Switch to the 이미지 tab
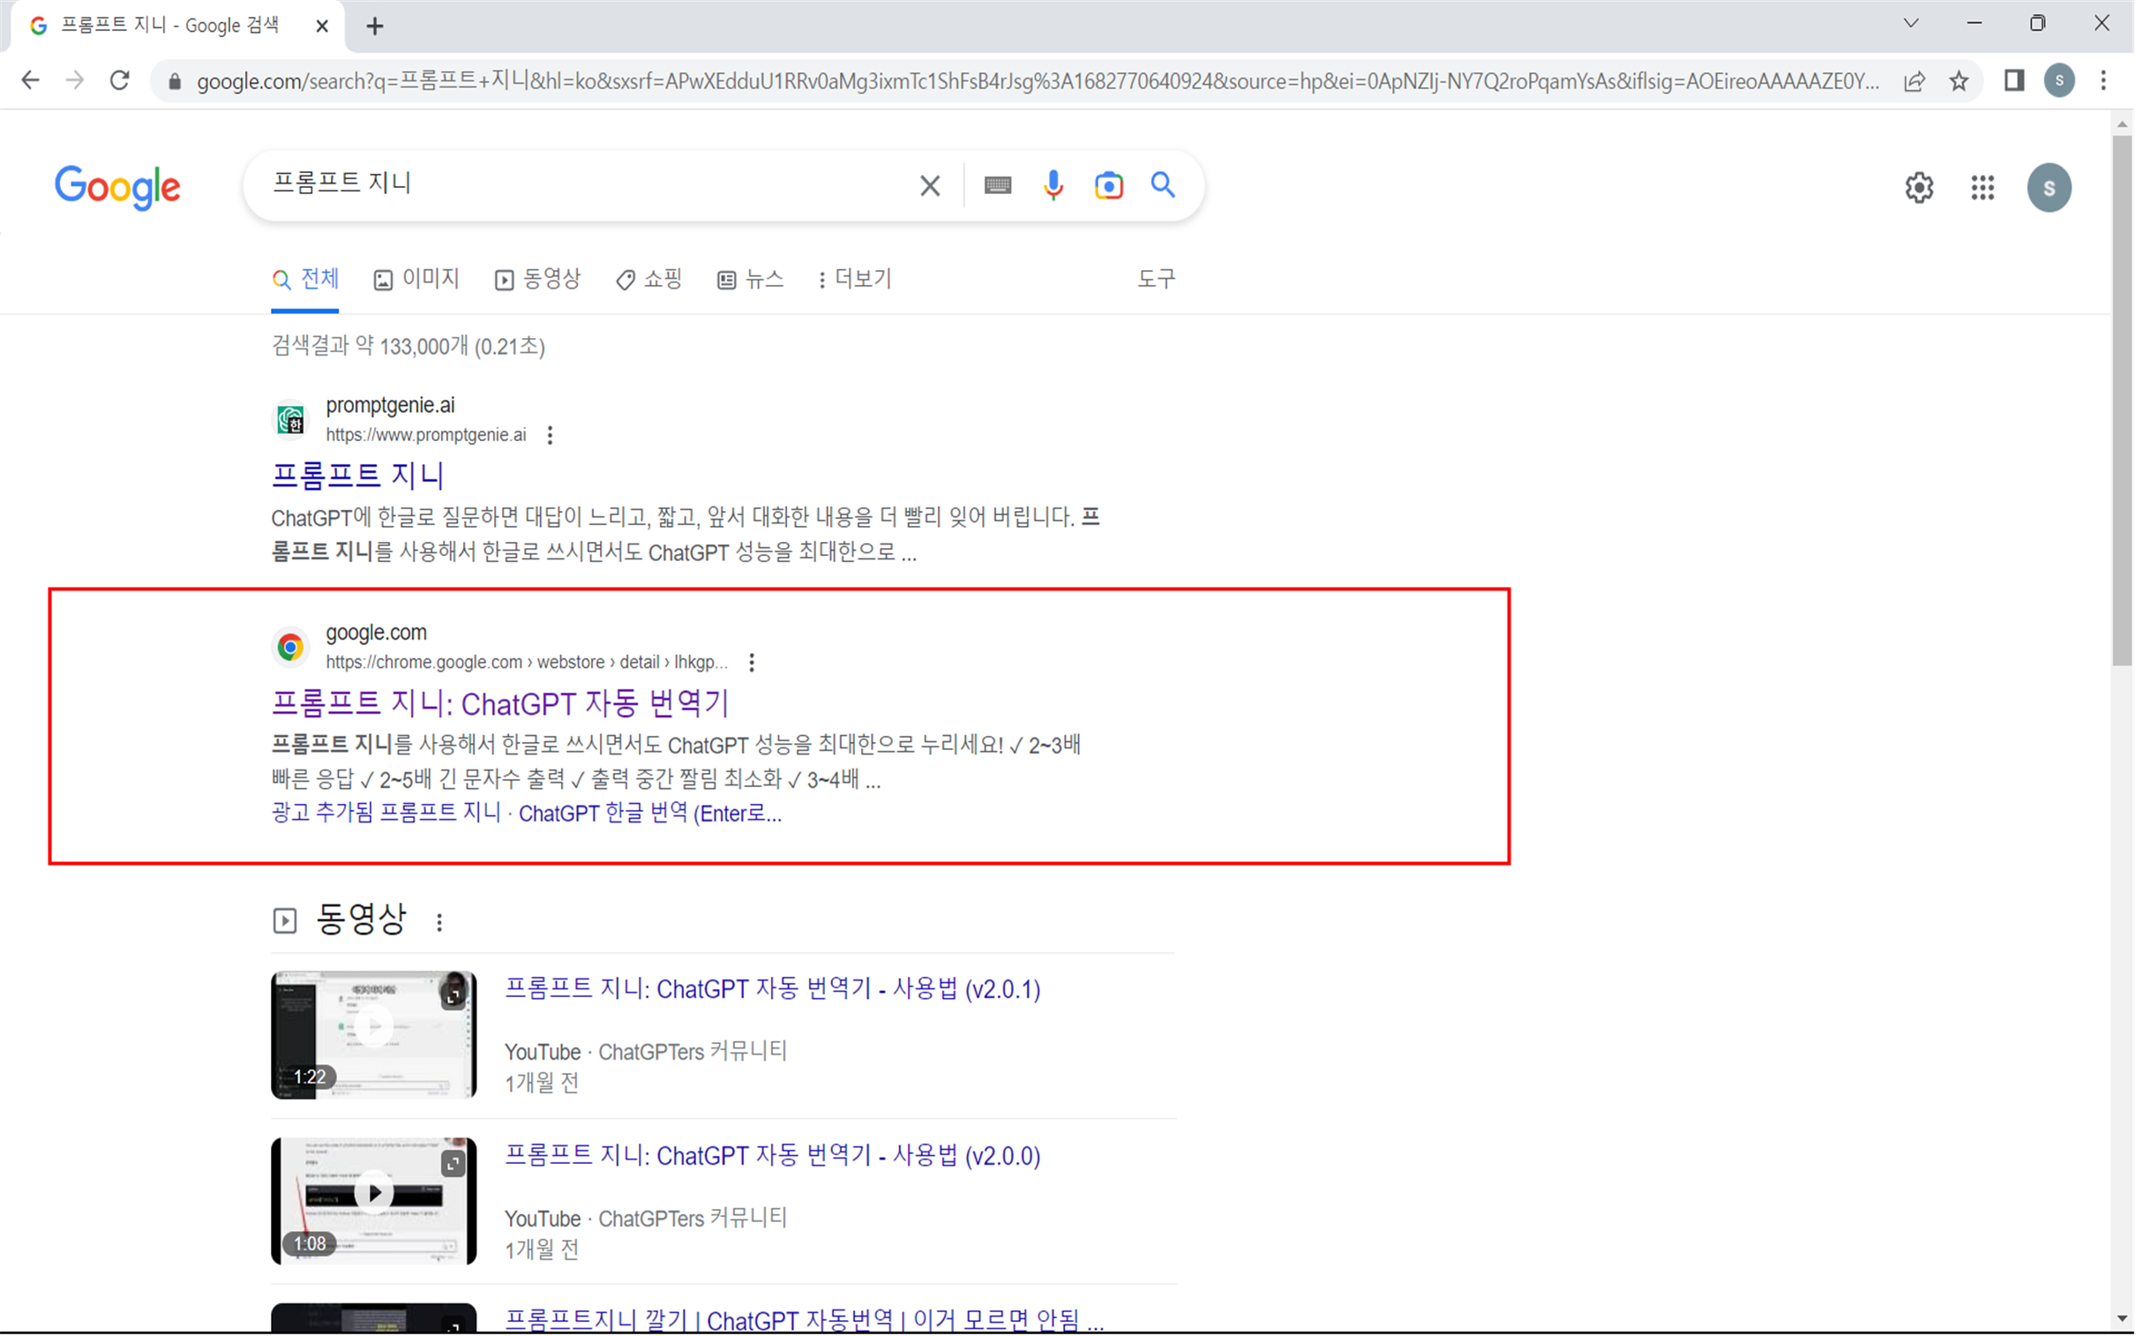2136x1336 pixels. [x=416, y=279]
